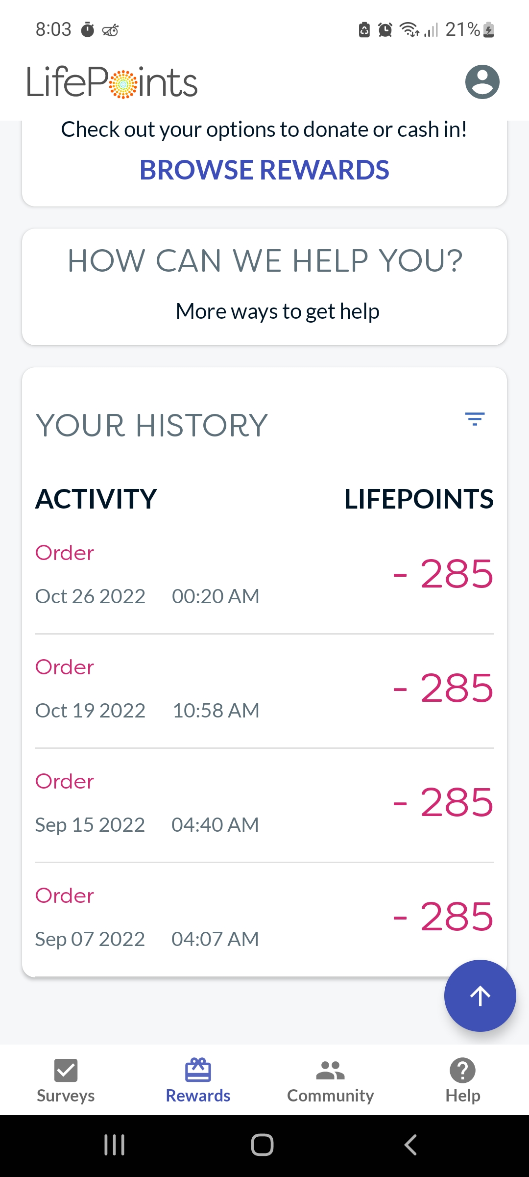Open the Oct 26 2022 order entry
This screenshot has height=1177, width=529.
(264, 574)
